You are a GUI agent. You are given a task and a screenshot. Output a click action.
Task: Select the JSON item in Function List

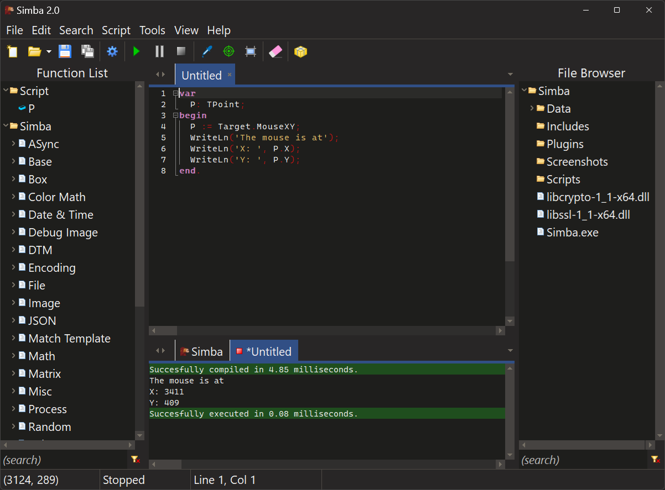point(42,320)
